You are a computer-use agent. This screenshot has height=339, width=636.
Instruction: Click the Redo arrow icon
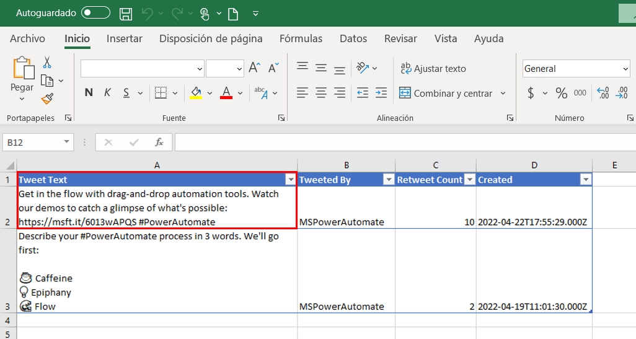(177, 14)
